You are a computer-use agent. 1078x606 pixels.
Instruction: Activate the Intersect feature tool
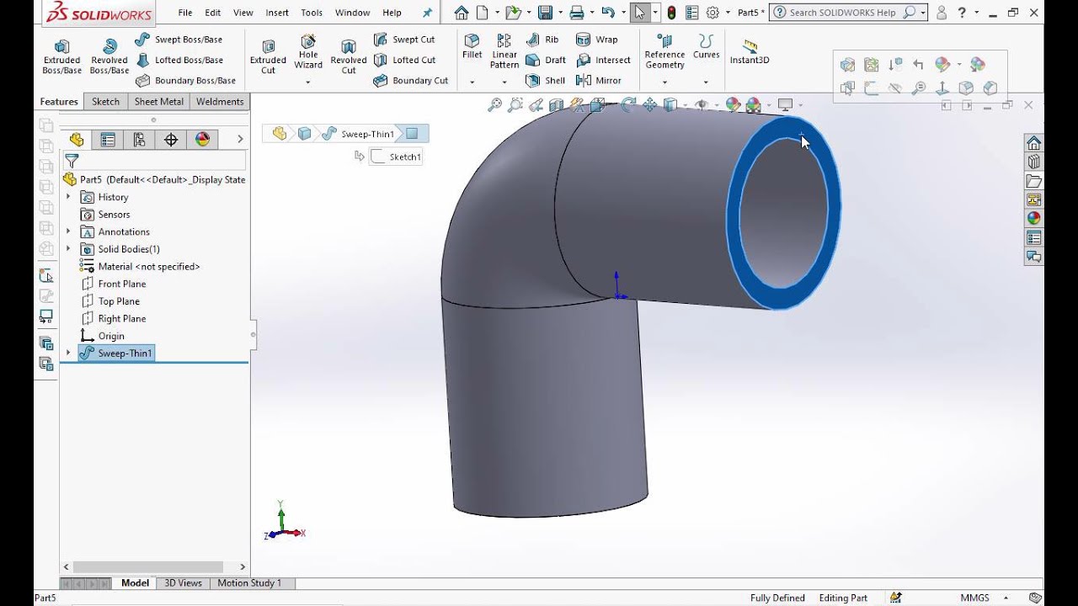pos(603,60)
